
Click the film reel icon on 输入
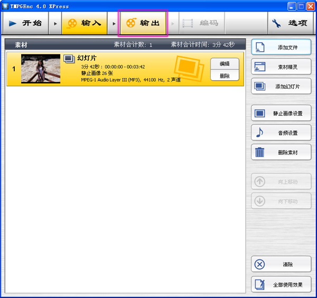click(72, 23)
